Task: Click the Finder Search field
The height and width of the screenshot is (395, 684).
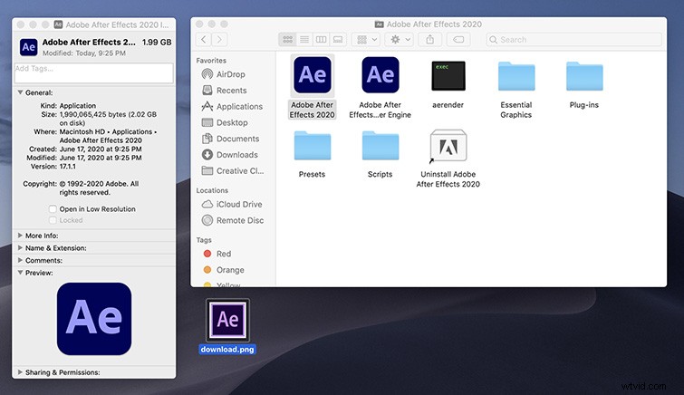Action: (x=574, y=40)
